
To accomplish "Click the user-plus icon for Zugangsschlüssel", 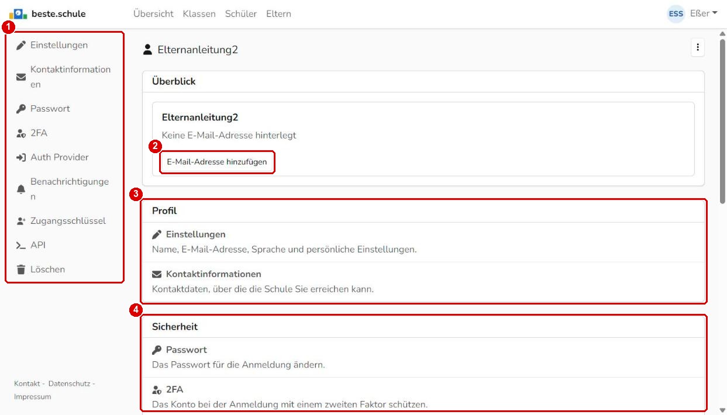I will coord(22,222).
